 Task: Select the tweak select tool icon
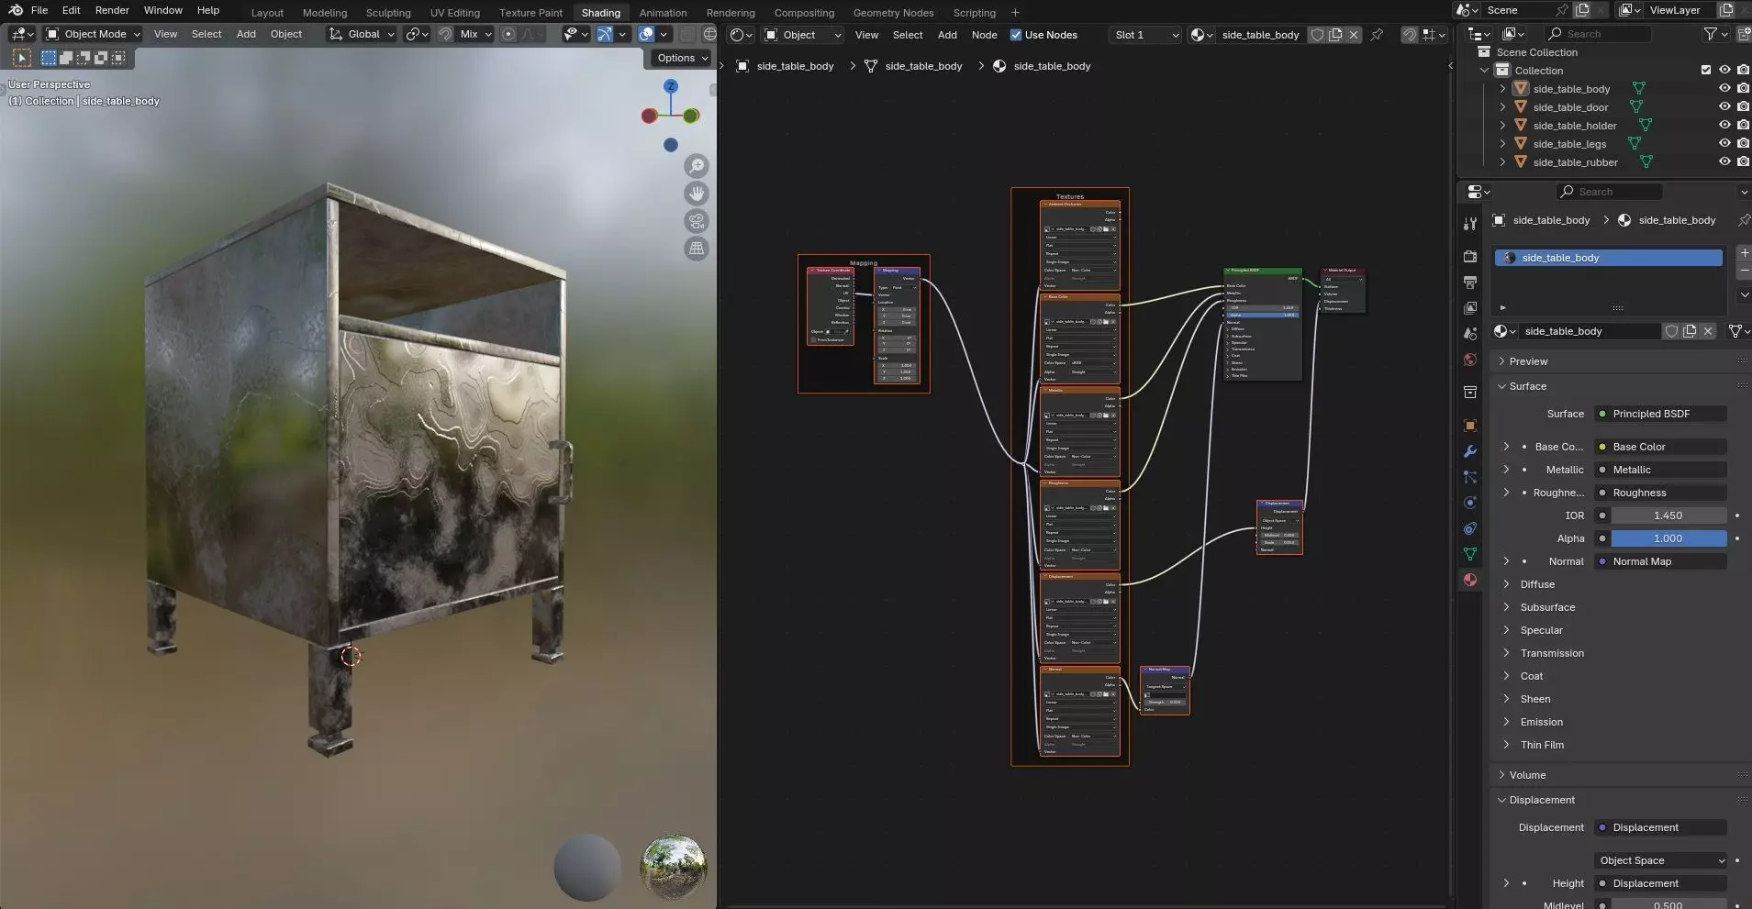(22, 58)
